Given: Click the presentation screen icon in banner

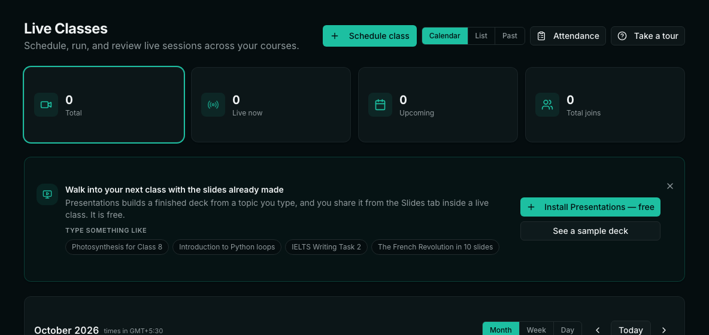Looking at the screenshot, I should click(47, 194).
